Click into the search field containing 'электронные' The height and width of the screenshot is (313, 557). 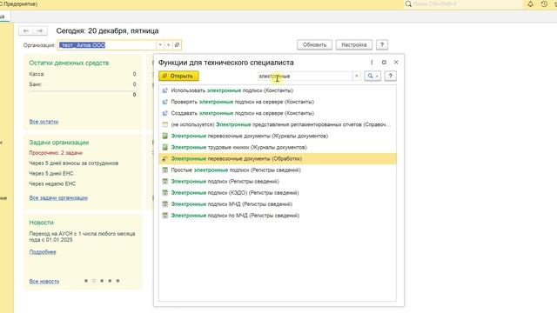pyautogui.click(x=305, y=76)
